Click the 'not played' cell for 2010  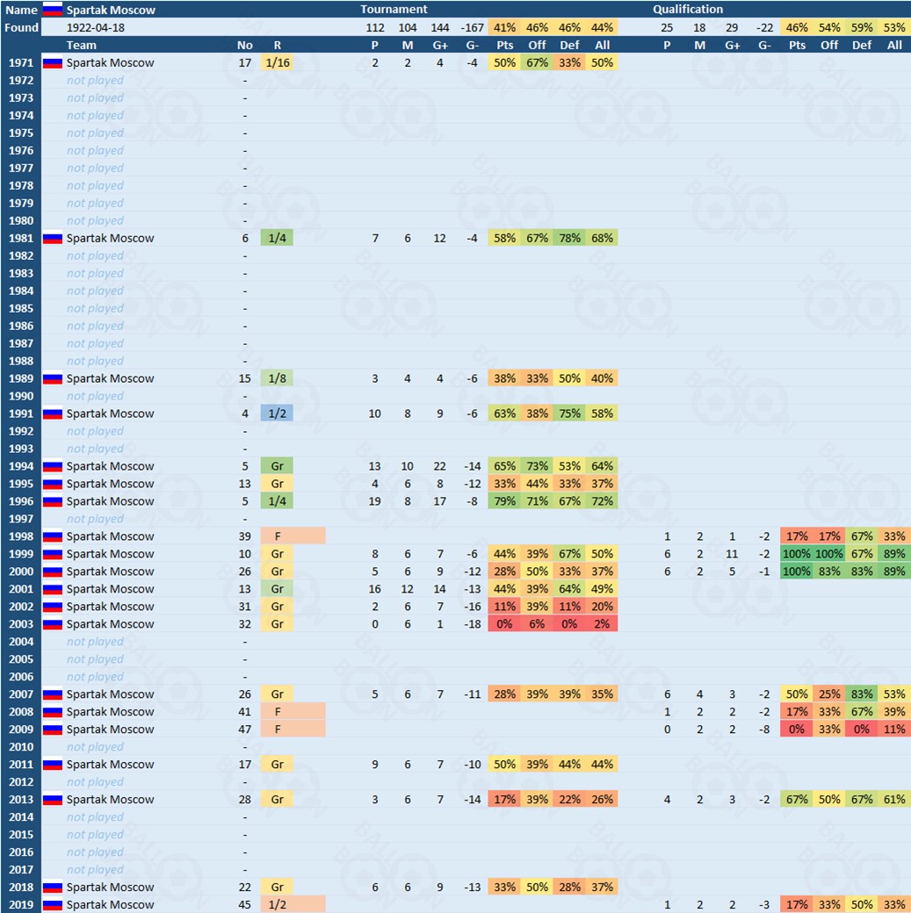[95, 746]
